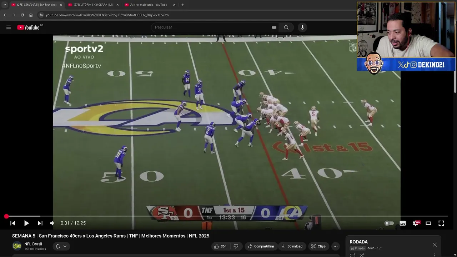The height and width of the screenshot is (257, 457).
Task: Click the video title SEMANA 5 text
Action: (111, 236)
